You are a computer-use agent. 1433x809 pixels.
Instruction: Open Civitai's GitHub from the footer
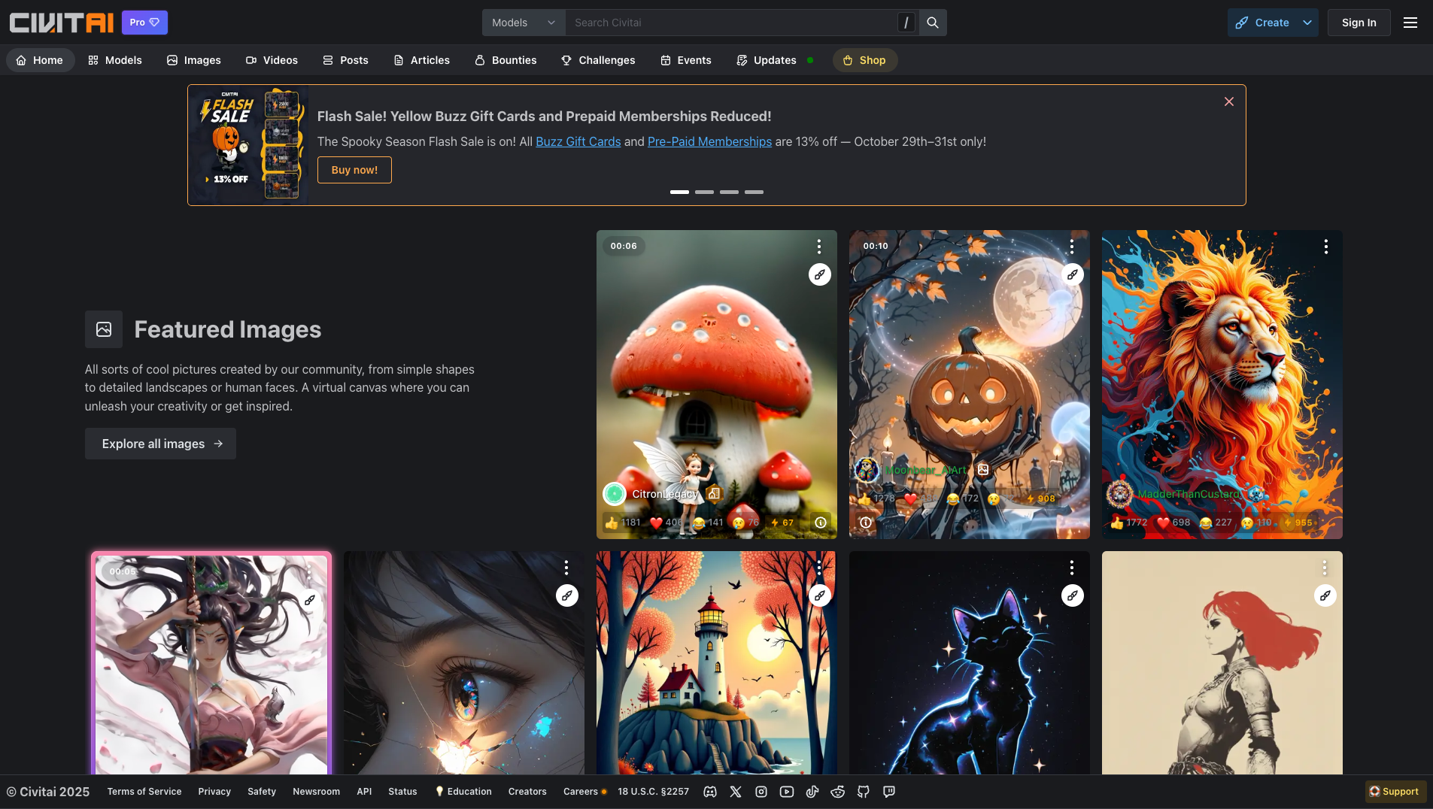[863, 791]
